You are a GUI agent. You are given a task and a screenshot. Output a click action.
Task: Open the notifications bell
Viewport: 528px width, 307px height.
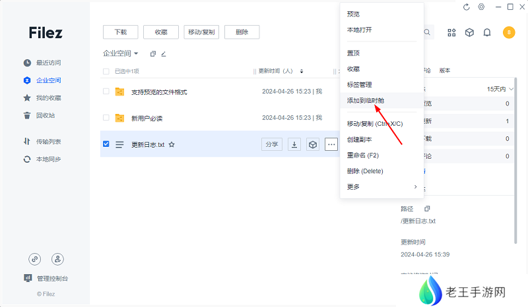coord(487,33)
